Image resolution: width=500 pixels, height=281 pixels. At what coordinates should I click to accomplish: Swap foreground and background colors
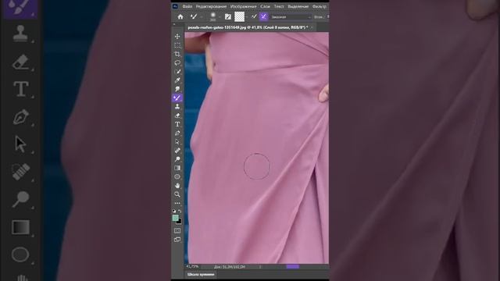(180, 211)
